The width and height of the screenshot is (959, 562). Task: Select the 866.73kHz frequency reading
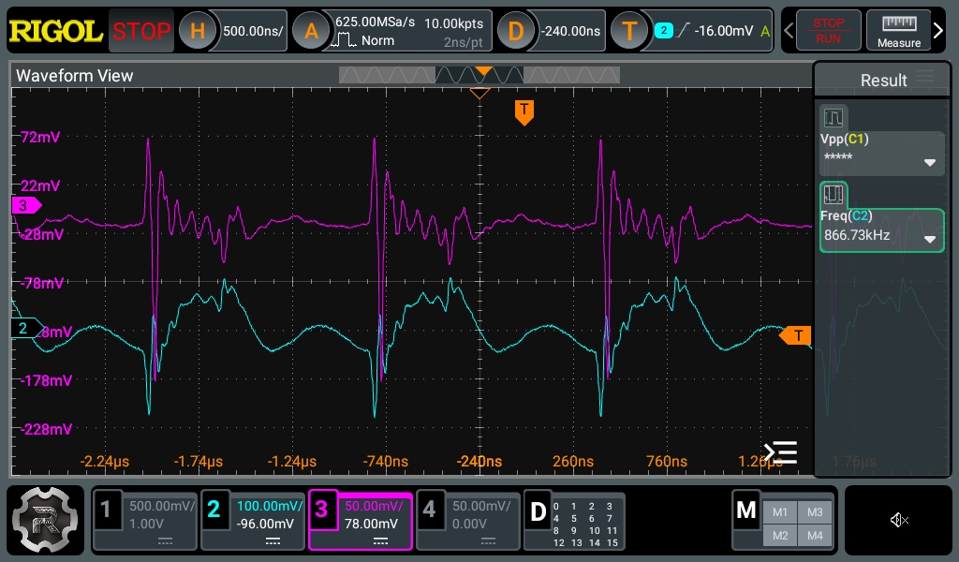tap(856, 235)
